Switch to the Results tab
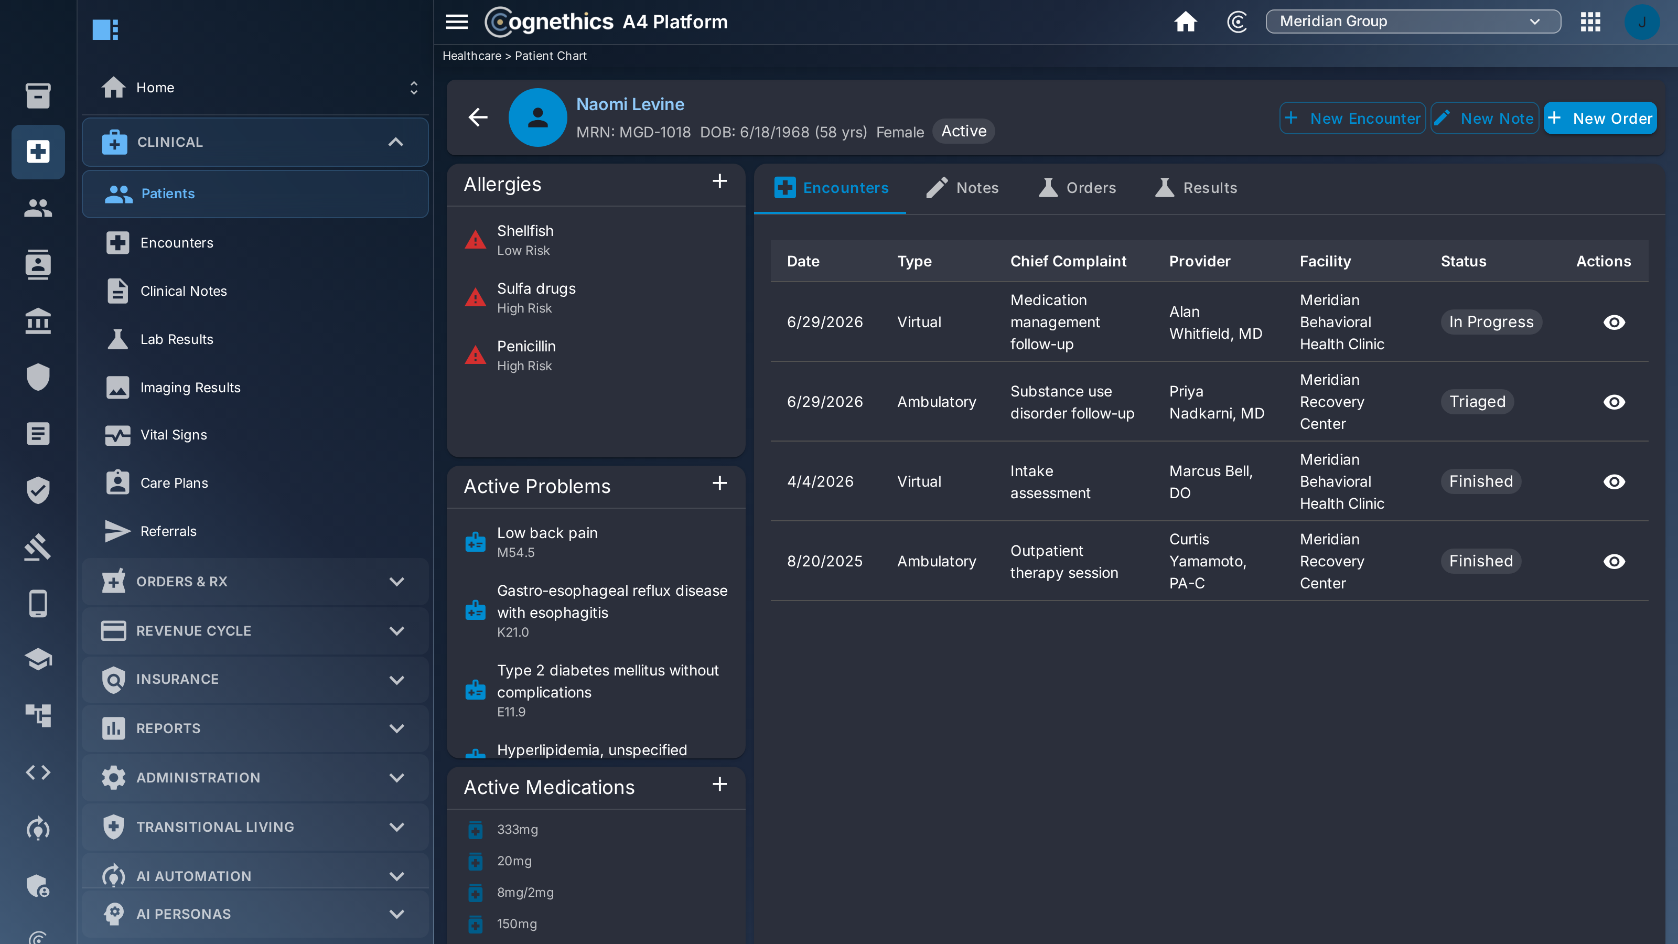1678x944 pixels. pos(1196,188)
